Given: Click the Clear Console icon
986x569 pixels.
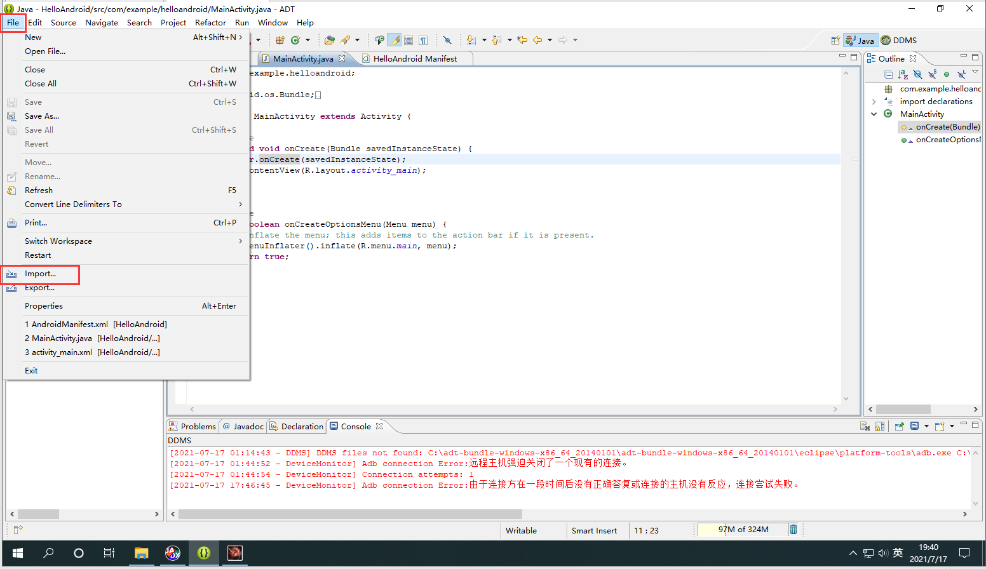Looking at the screenshot, I should tap(865, 426).
